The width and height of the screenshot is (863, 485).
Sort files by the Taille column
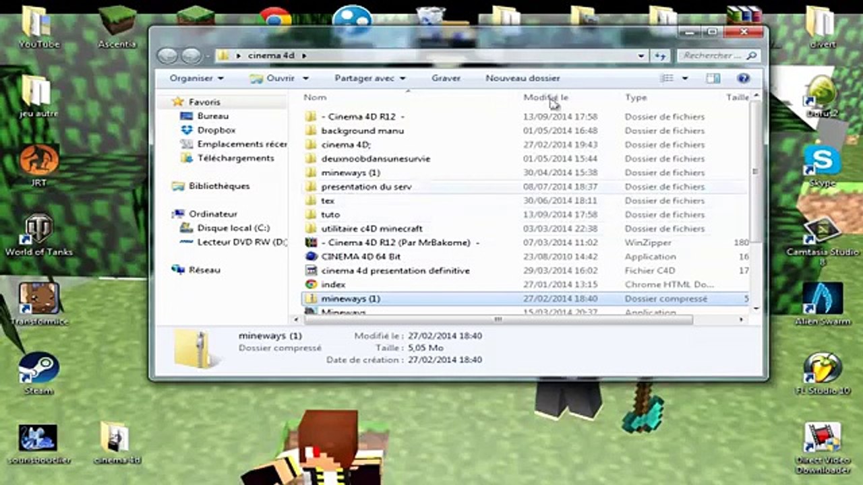[736, 98]
